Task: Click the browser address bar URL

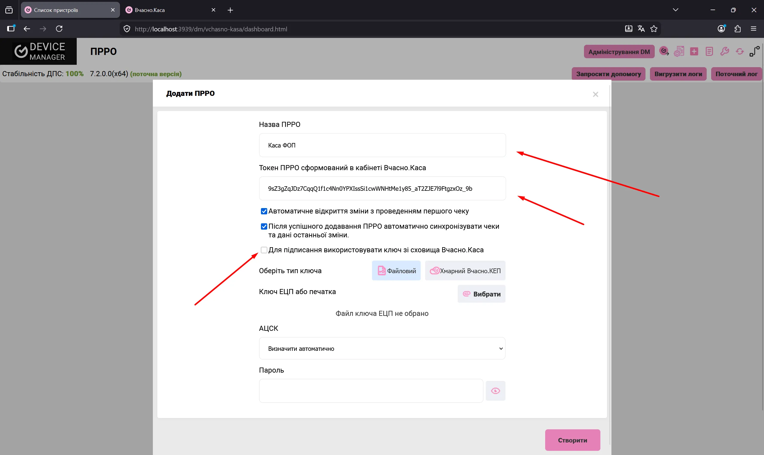Action: 211,29
